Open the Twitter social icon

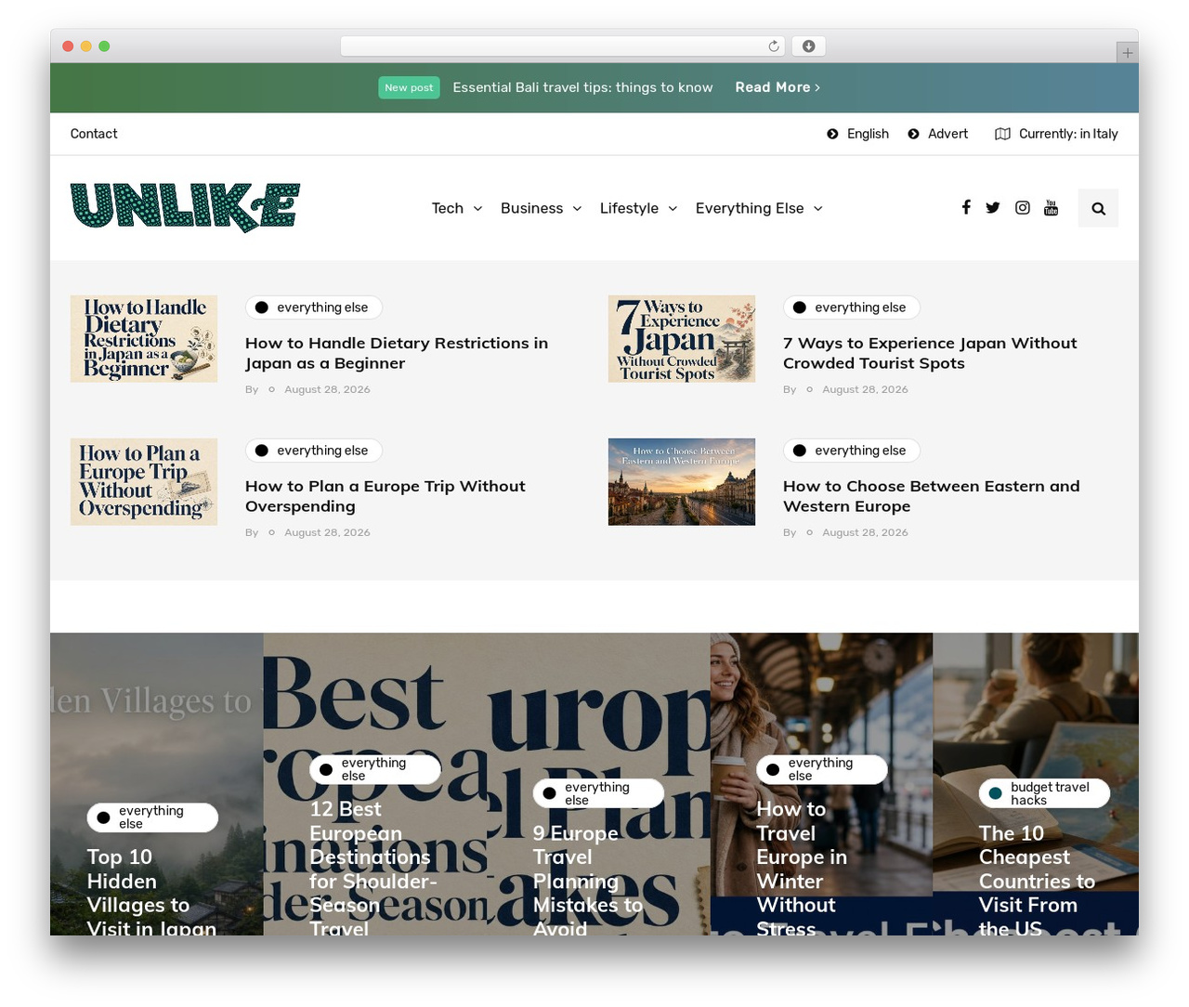click(x=993, y=207)
